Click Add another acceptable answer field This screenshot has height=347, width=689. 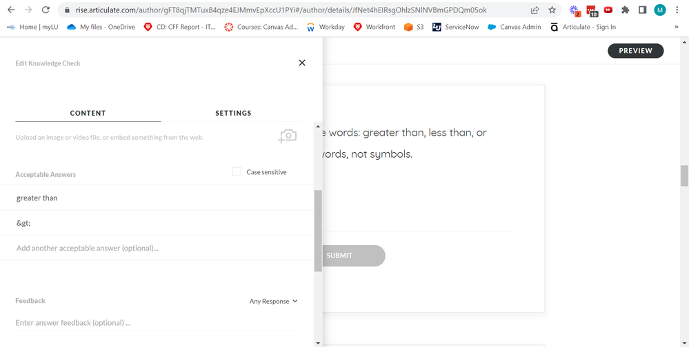point(157,248)
